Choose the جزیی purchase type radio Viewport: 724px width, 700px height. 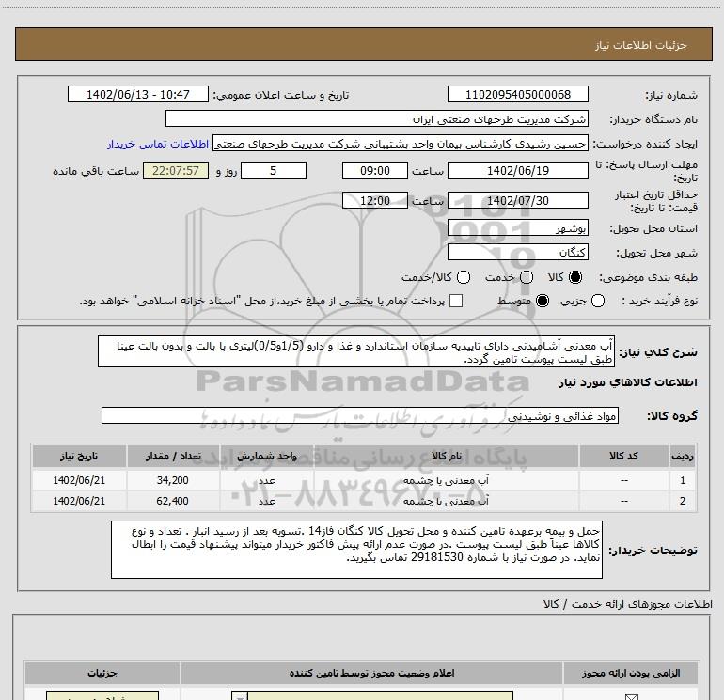coord(598,301)
